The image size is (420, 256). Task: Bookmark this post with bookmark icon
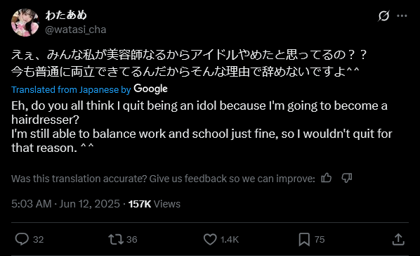(x=304, y=239)
